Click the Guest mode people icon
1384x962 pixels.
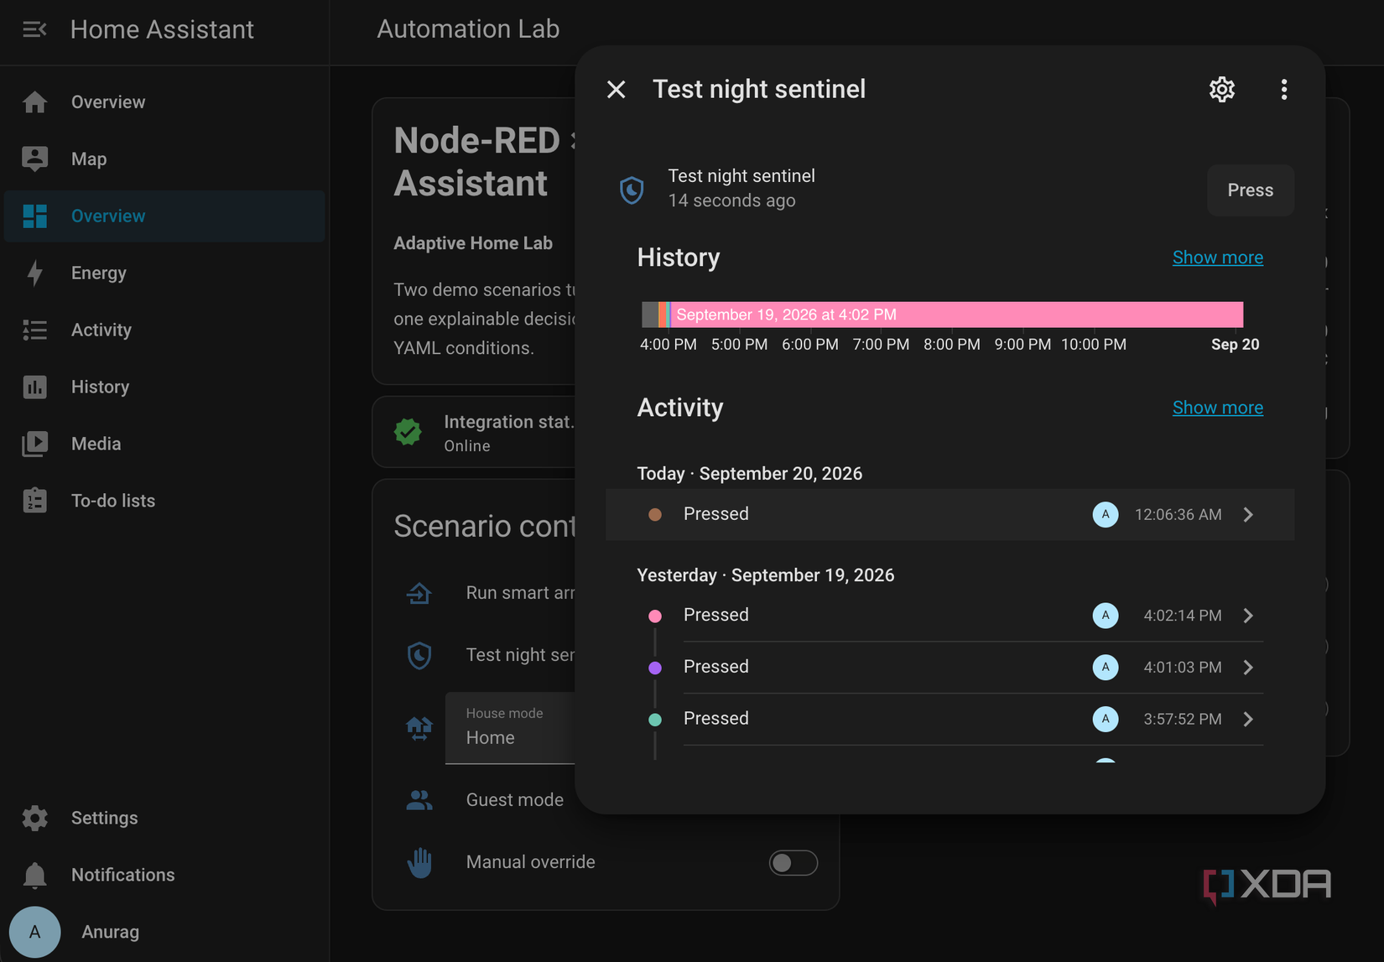click(419, 801)
